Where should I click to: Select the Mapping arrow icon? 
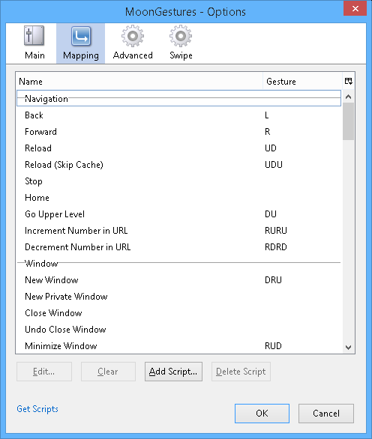81,35
